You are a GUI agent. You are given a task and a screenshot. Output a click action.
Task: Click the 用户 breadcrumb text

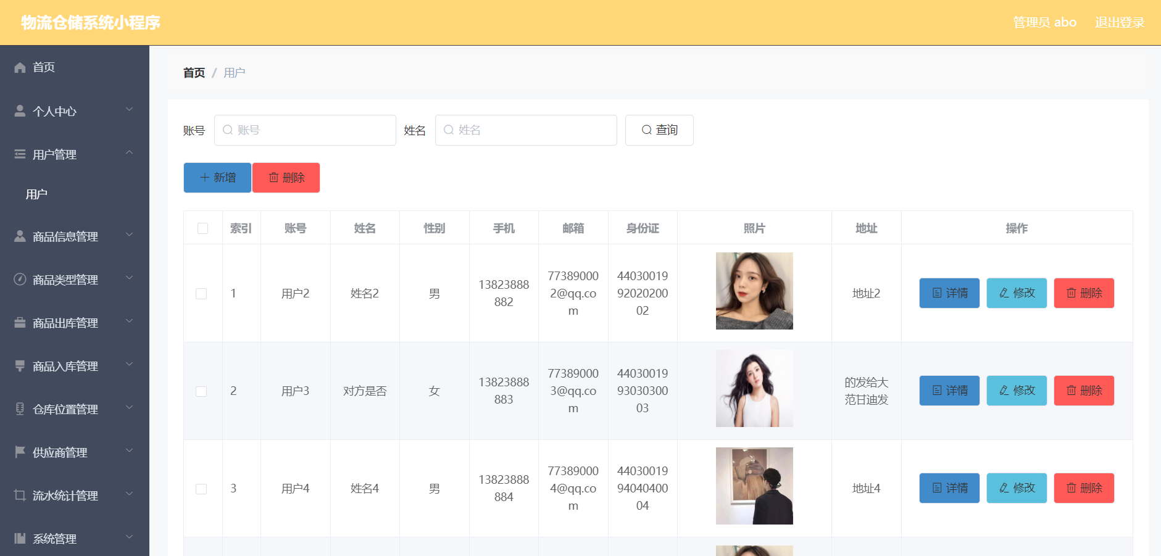pyautogui.click(x=235, y=73)
